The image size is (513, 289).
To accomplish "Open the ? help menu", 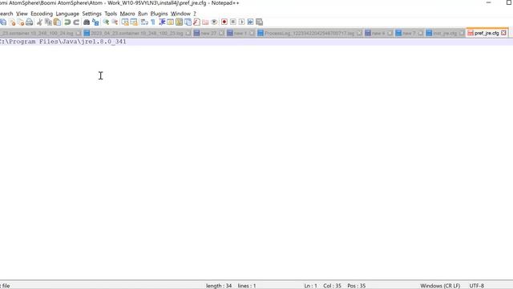I will pos(195,14).
